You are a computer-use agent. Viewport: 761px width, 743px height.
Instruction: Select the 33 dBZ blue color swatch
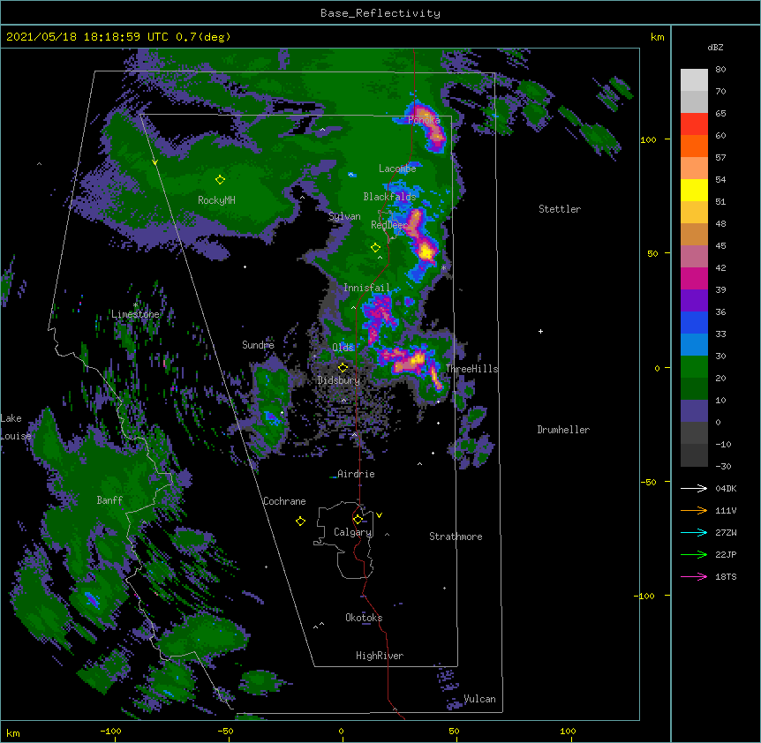[694, 322]
